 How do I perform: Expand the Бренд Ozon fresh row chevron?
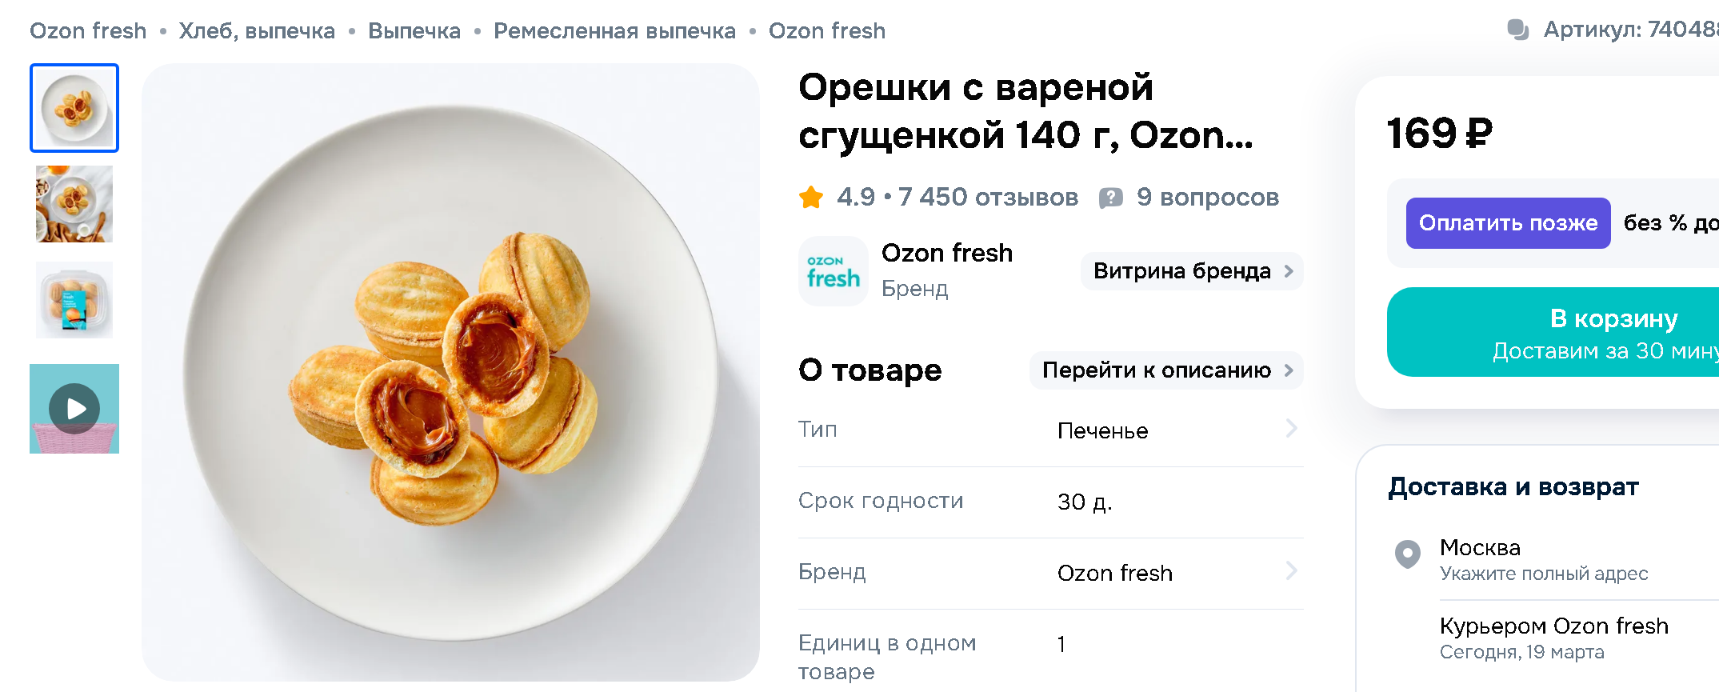(x=1291, y=571)
